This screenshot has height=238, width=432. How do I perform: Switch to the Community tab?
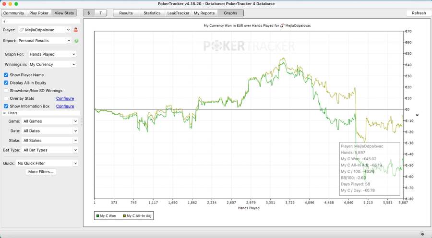[x=13, y=13]
